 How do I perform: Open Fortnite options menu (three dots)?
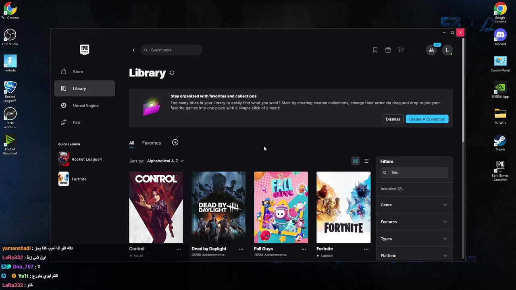click(366, 249)
